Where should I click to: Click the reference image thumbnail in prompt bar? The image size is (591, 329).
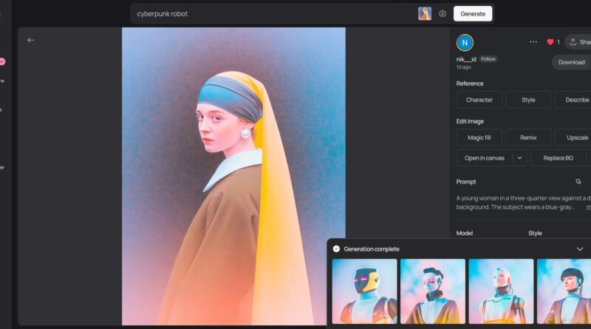click(424, 13)
